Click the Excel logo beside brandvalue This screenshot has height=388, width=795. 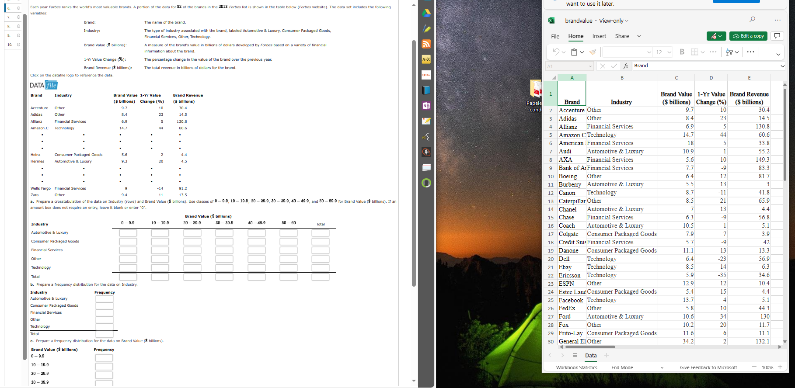click(x=551, y=21)
